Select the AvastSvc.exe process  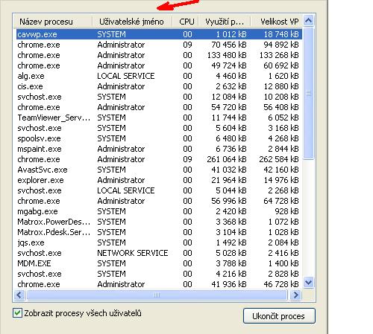pos(159,170)
